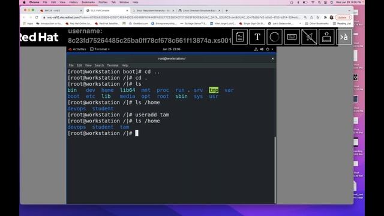Click the GNOME volume speaker icon

pos(262,49)
